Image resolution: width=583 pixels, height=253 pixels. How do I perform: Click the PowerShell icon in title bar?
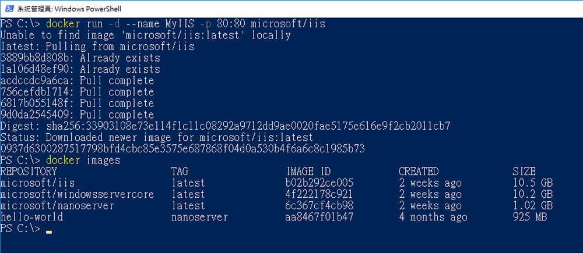(x=9, y=9)
